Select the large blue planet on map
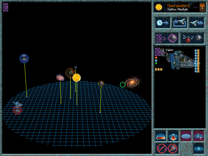208x156 pixels. pyautogui.click(x=24, y=58)
